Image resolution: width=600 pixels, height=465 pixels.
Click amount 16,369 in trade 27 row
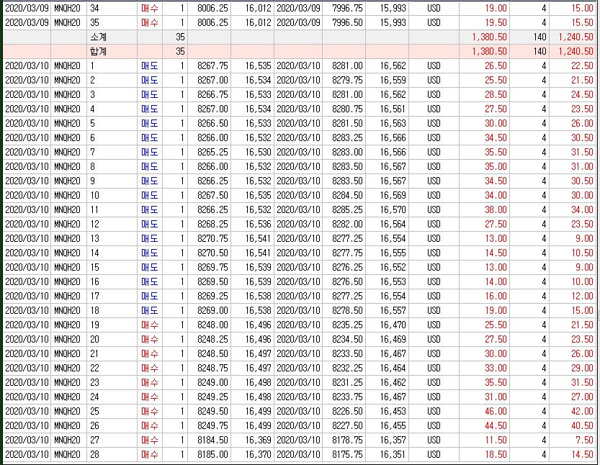tap(258, 441)
